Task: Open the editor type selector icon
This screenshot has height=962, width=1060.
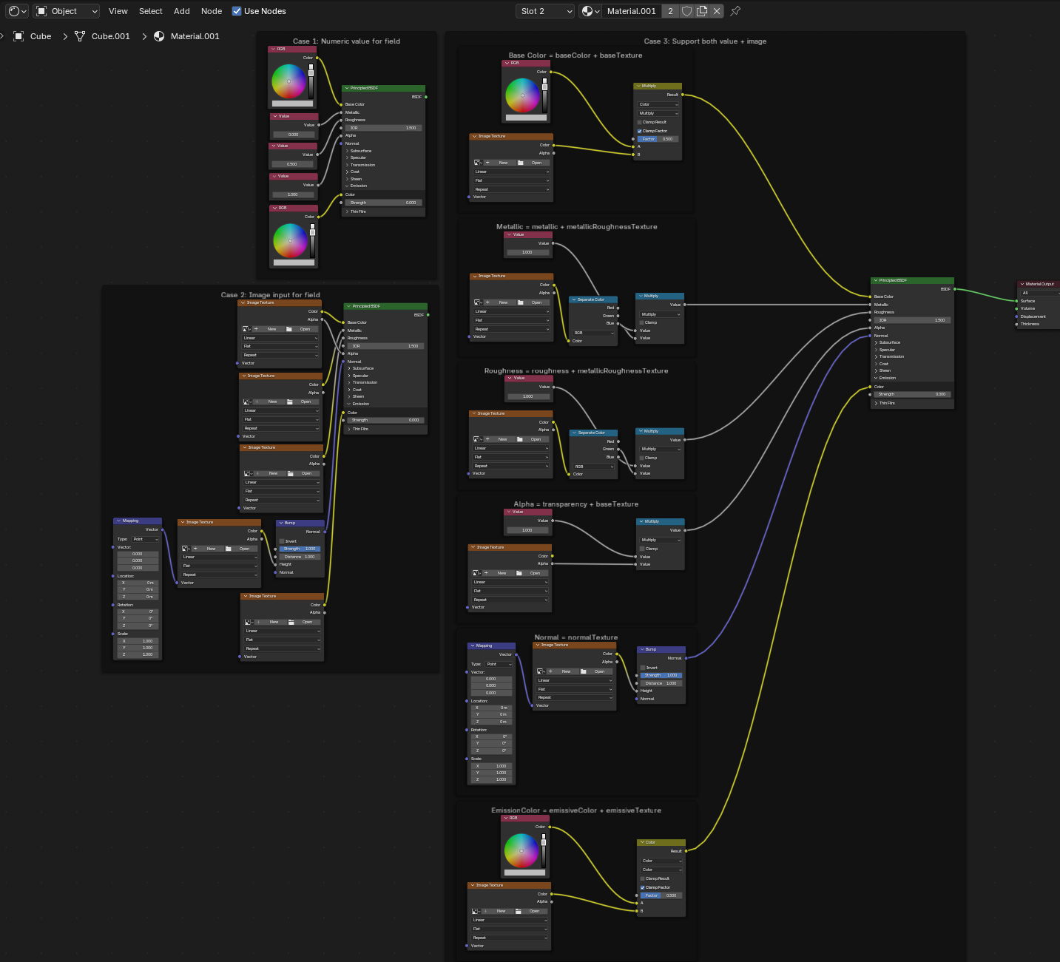Action: coord(17,11)
